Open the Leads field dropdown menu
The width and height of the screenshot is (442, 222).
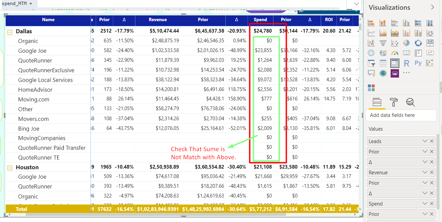[425, 141]
